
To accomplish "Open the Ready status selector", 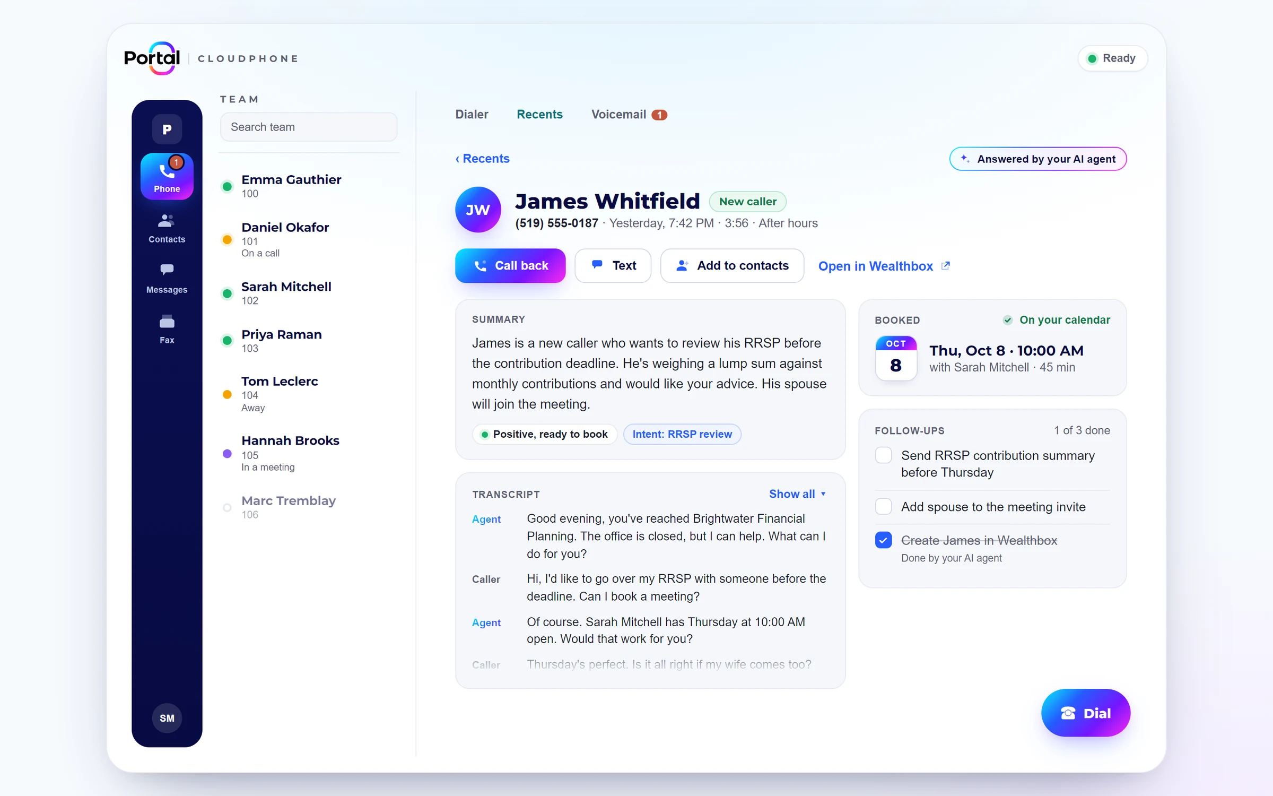I will [x=1112, y=58].
